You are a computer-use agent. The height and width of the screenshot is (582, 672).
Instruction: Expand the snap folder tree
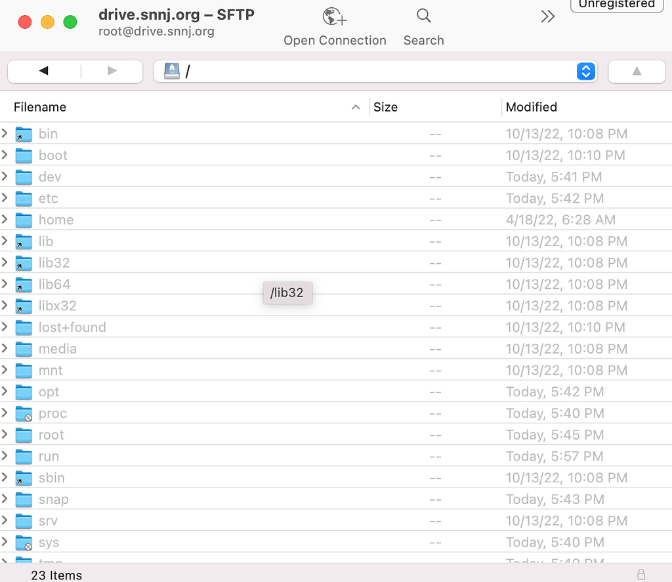pyautogui.click(x=5, y=499)
